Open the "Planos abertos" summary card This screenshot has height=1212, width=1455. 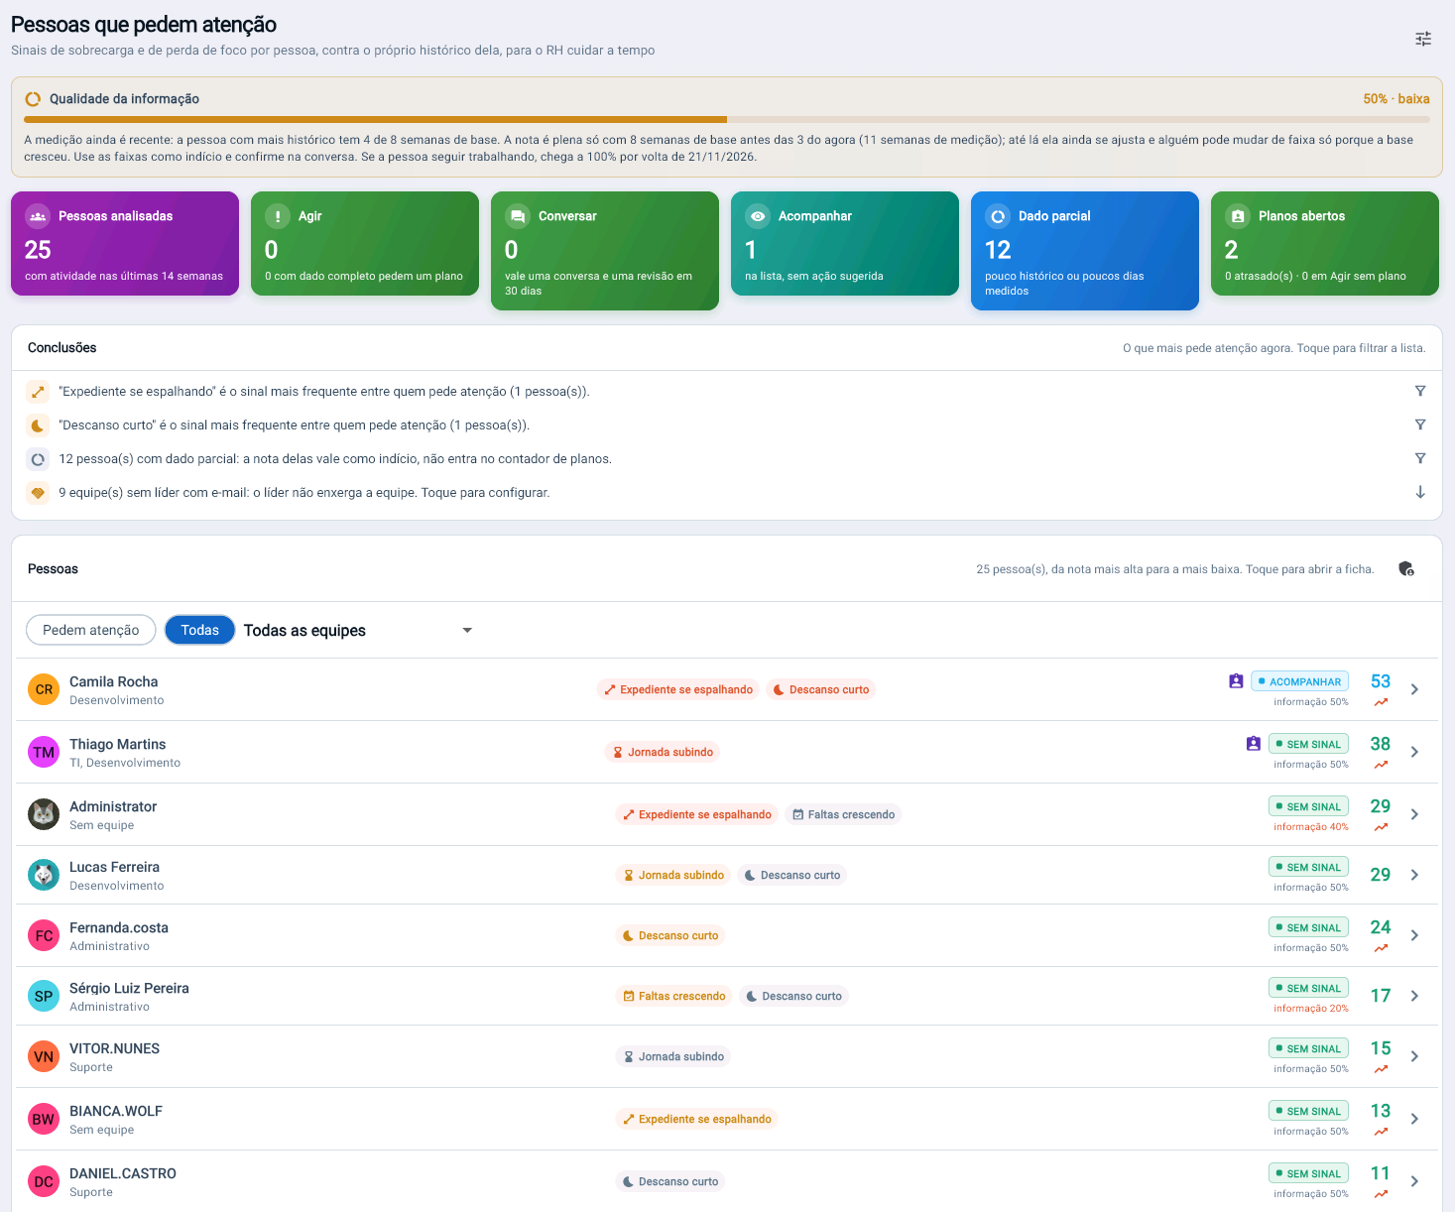click(x=1325, y=244)
